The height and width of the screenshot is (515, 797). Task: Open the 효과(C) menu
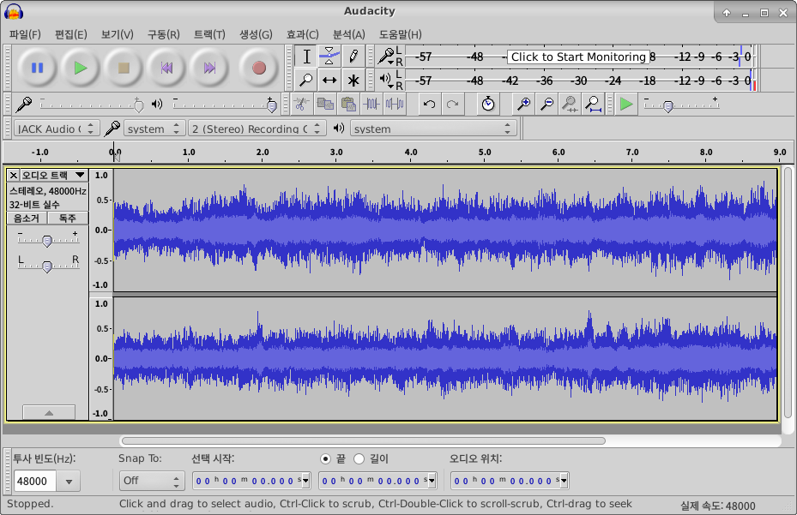pos(303,34)
